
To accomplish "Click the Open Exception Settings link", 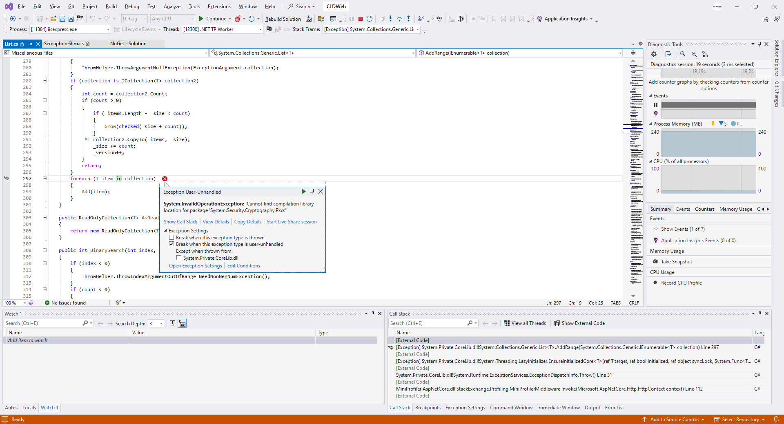I will 196,266.
